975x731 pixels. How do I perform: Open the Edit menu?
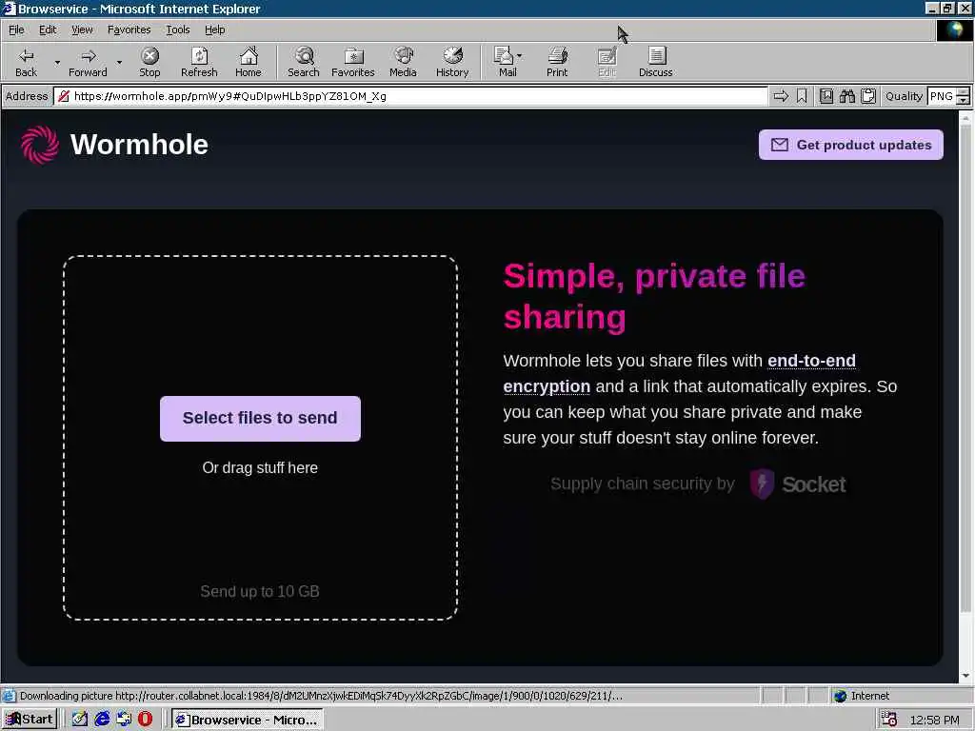[x=48, y=30]
